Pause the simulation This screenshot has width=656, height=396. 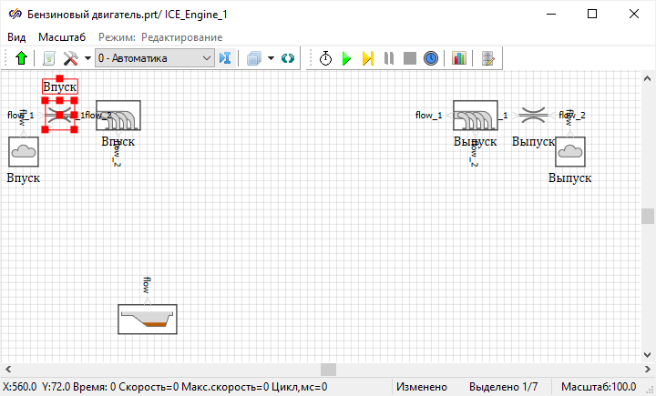tap(389, 58)
